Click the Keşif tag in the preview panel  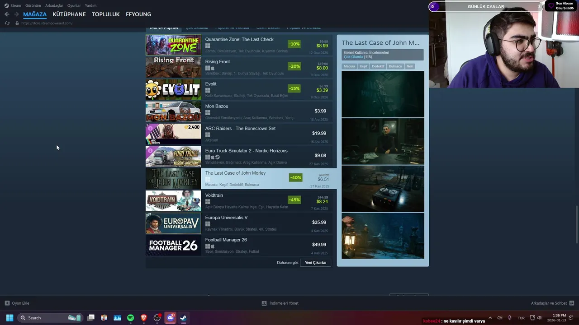(x=363, y=66)
